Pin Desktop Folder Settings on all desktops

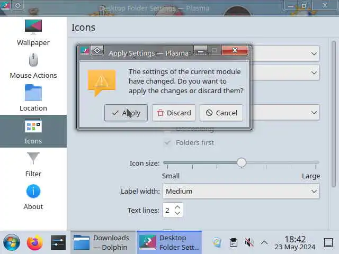point(17,6)
